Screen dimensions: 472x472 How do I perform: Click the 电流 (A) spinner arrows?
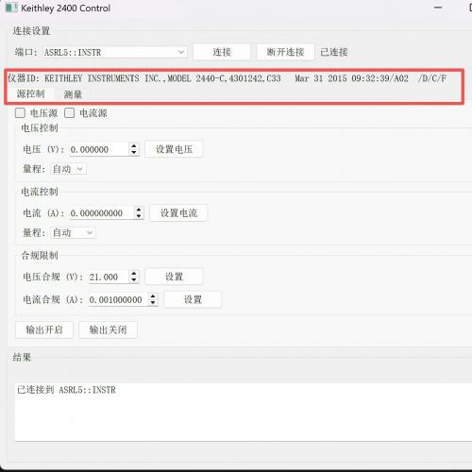pyautogui.click(x=139, y=213)
